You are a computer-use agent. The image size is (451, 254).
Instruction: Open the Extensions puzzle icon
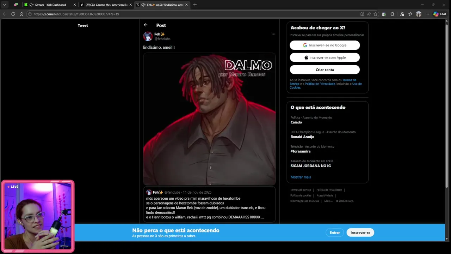(393, 14)
